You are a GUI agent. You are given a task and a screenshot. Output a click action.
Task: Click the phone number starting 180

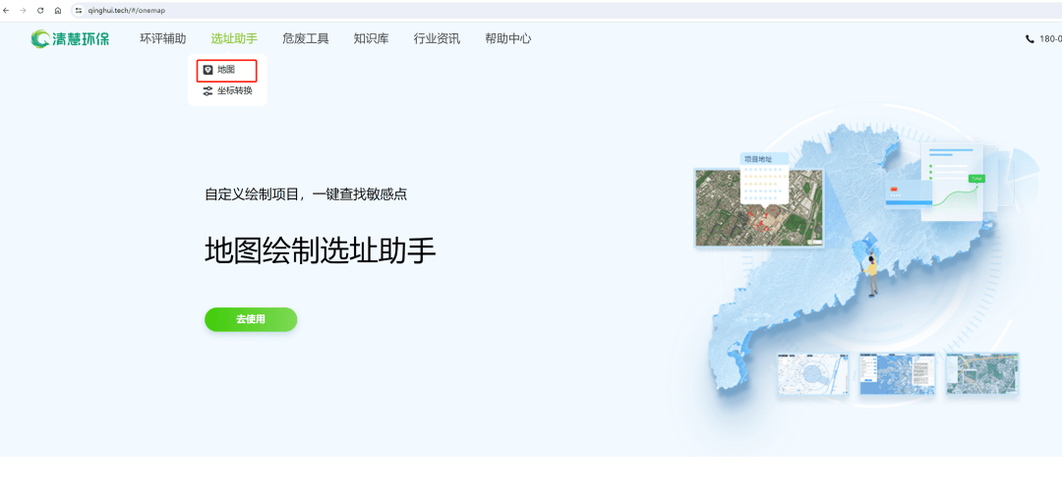click(x=1050, y=39)
